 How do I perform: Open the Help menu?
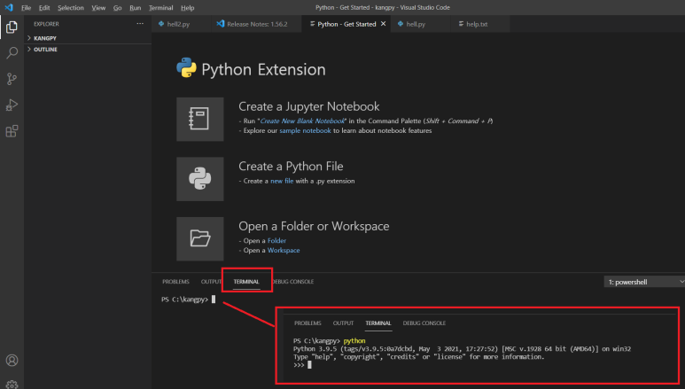187,8
